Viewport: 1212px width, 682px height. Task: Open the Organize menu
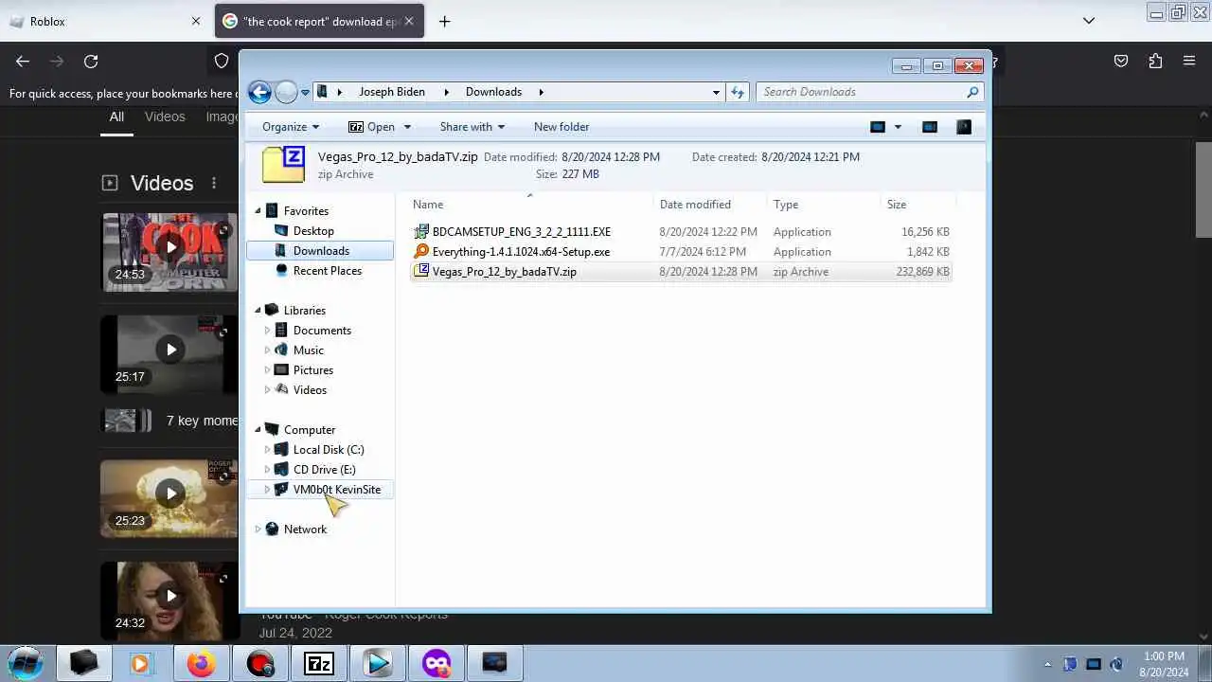(x=291, y=127)
